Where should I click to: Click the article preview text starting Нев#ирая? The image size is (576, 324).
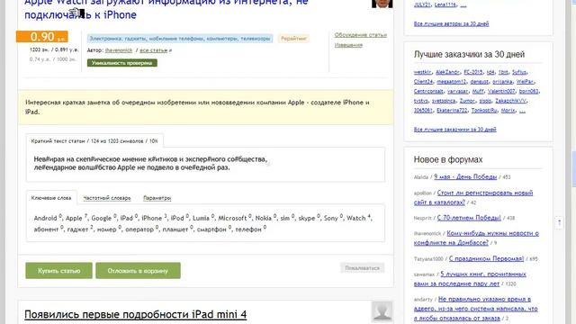click(150, 164)
